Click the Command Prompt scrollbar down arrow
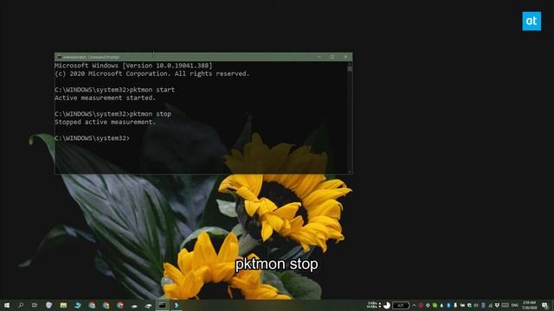The width and height of the screenshot is (554, 311). click(x=350, y=172)
